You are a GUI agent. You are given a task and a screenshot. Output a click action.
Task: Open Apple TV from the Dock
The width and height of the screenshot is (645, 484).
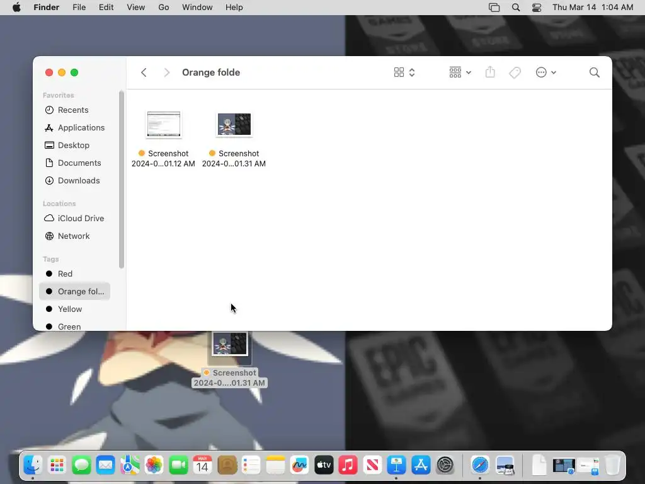(324, 466)
